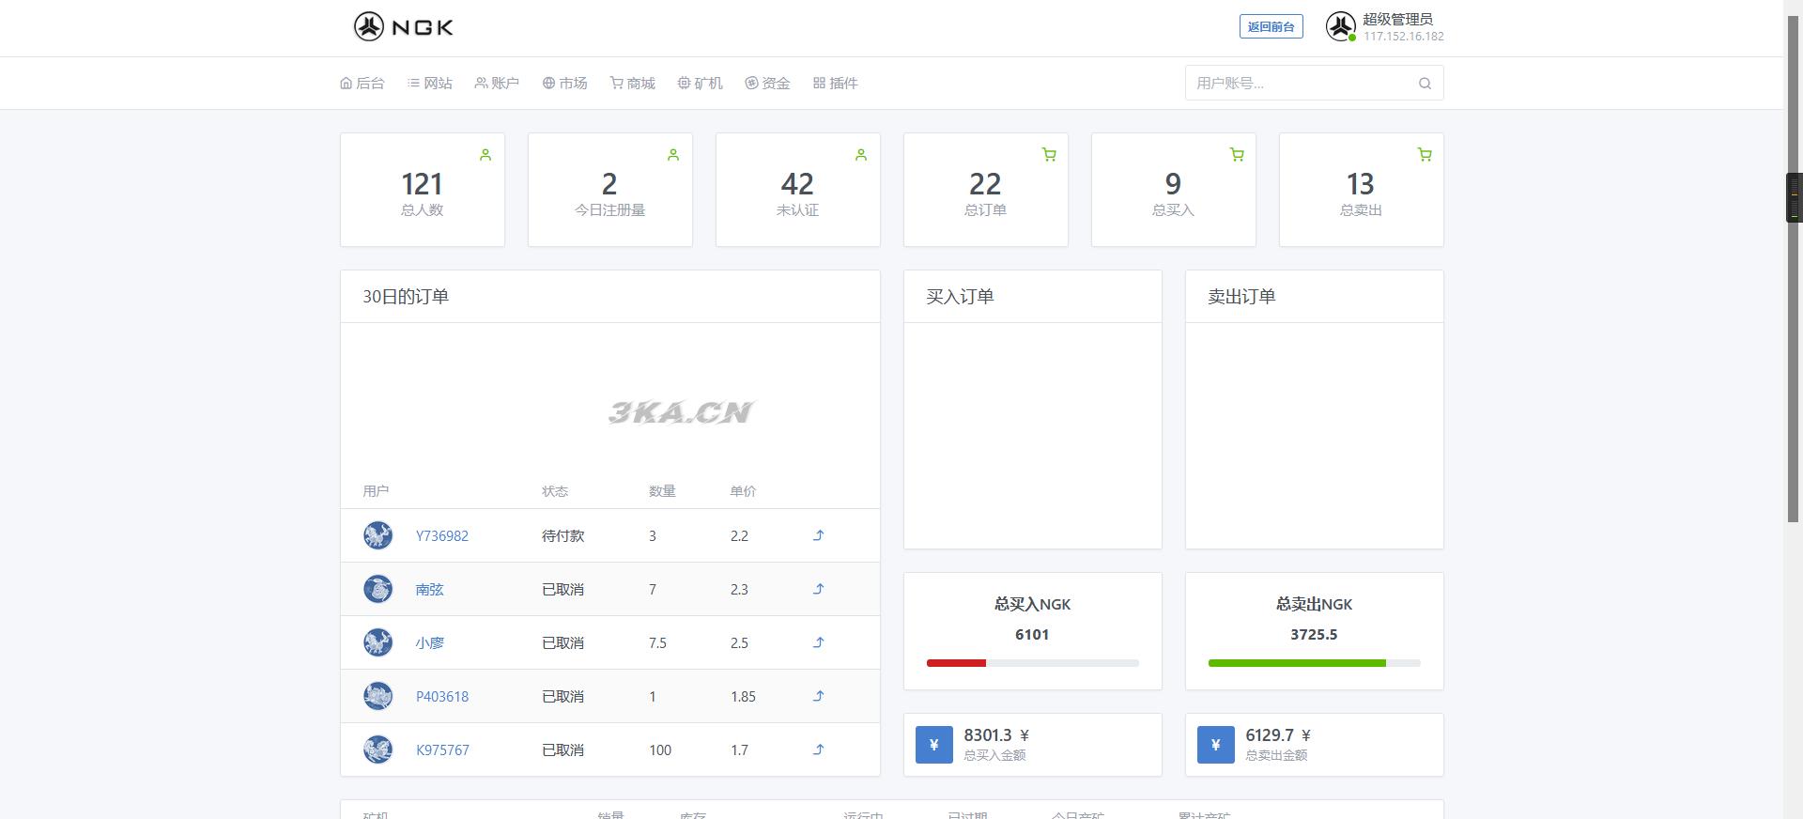Open the 后台 menu
1803x819 pixels.
tap(362, 84)
